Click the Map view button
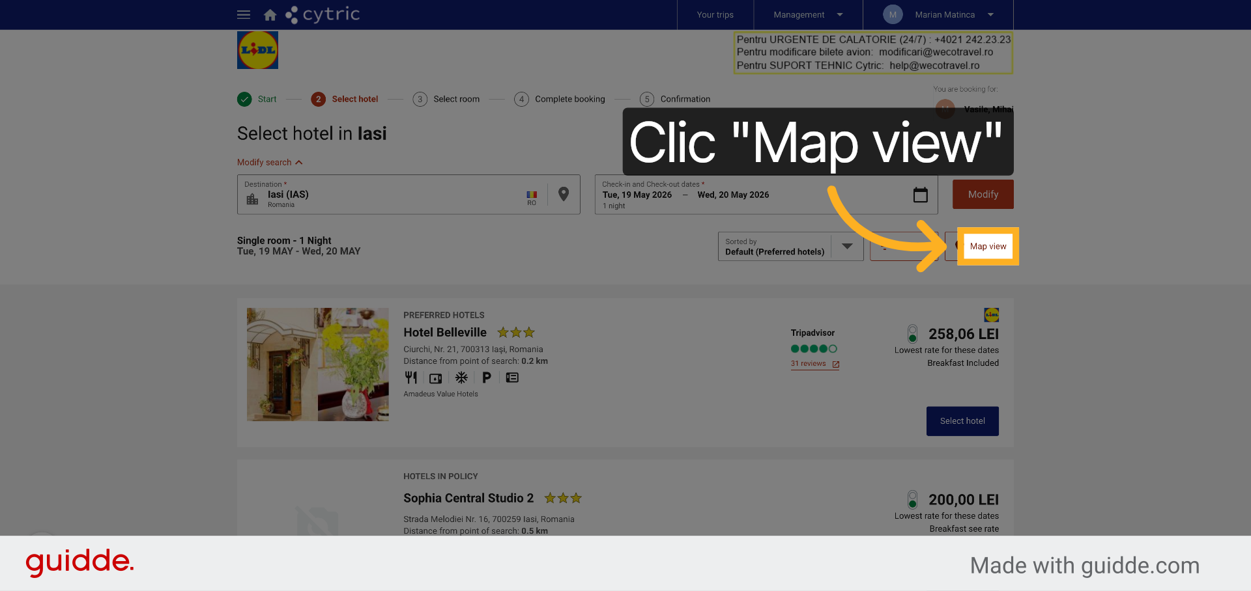The width and height of the screenshot is (1251, 591). click(988, 246)
